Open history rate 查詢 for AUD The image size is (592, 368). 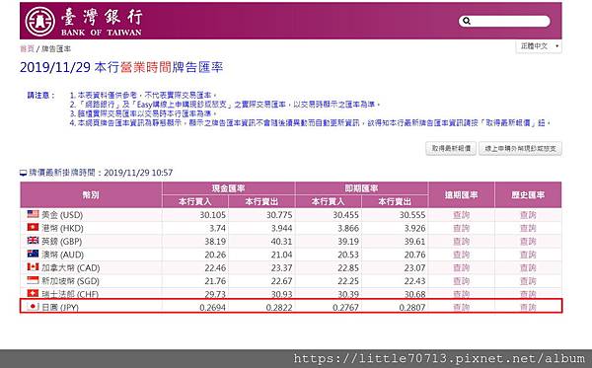click(528, 255)
